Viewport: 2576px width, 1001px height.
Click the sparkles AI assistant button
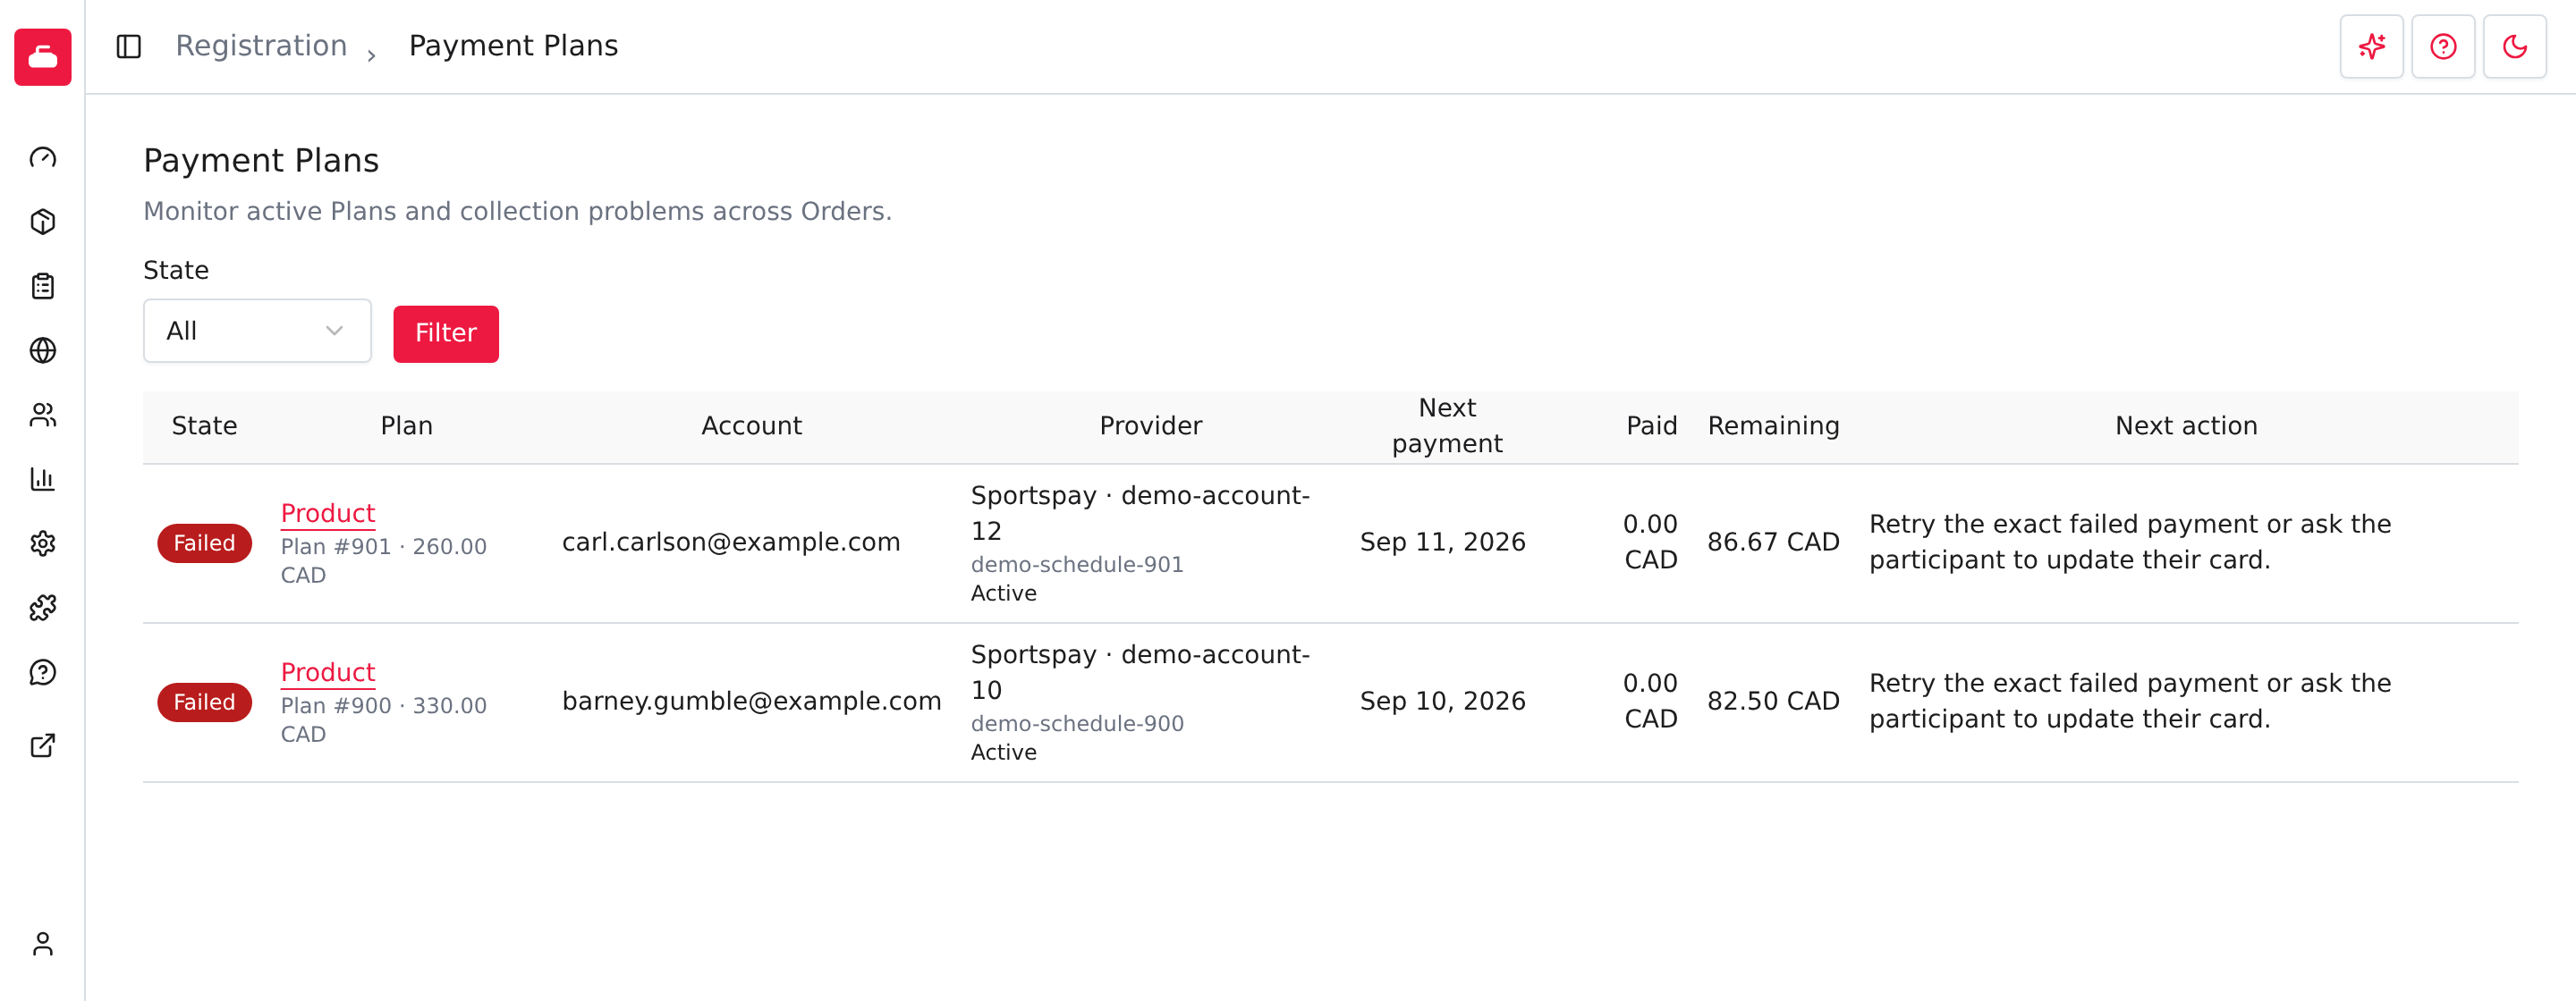[x=2371, y=46]
